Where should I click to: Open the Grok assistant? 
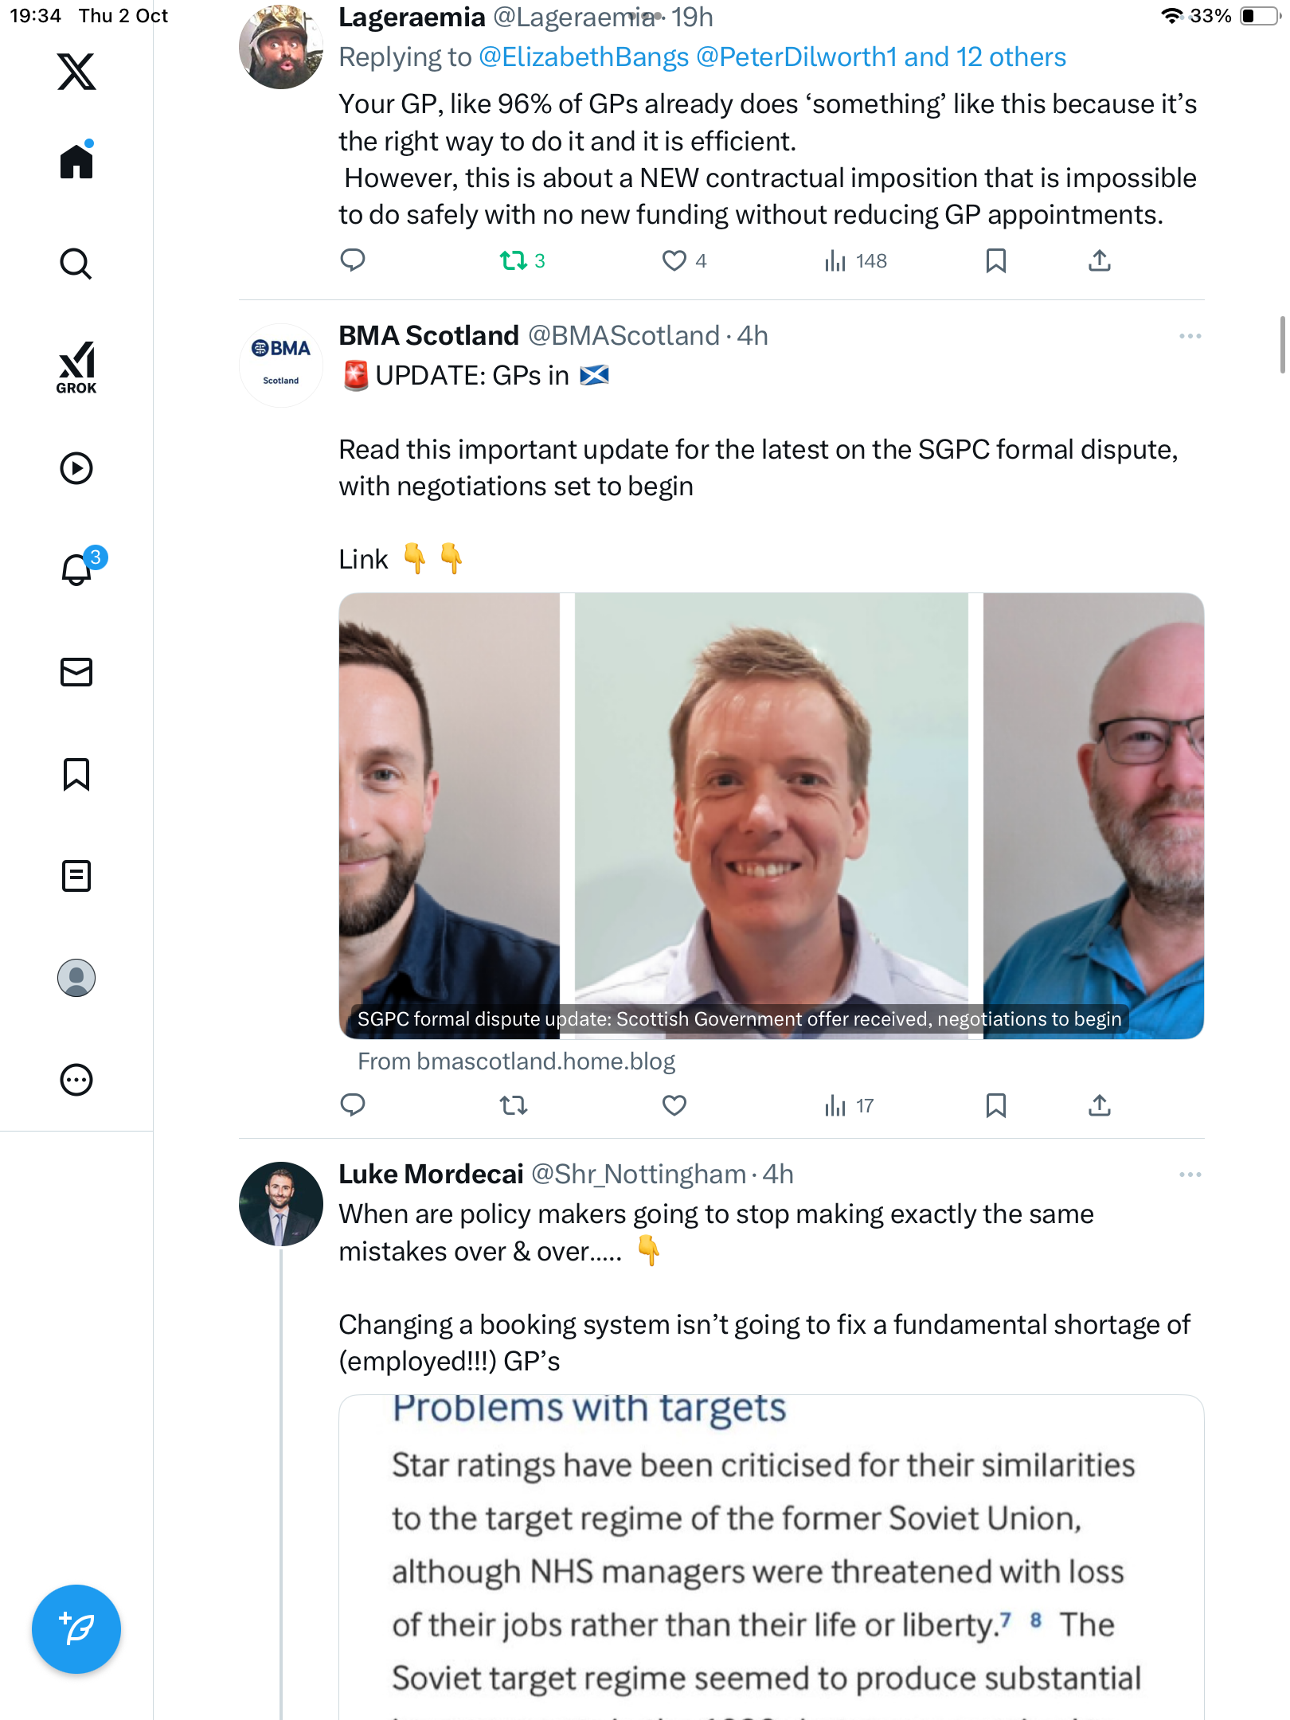[76, 367]
